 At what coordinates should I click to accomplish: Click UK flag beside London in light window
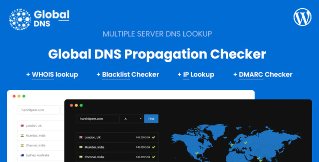pyautogui.click(x=22, y=126)
